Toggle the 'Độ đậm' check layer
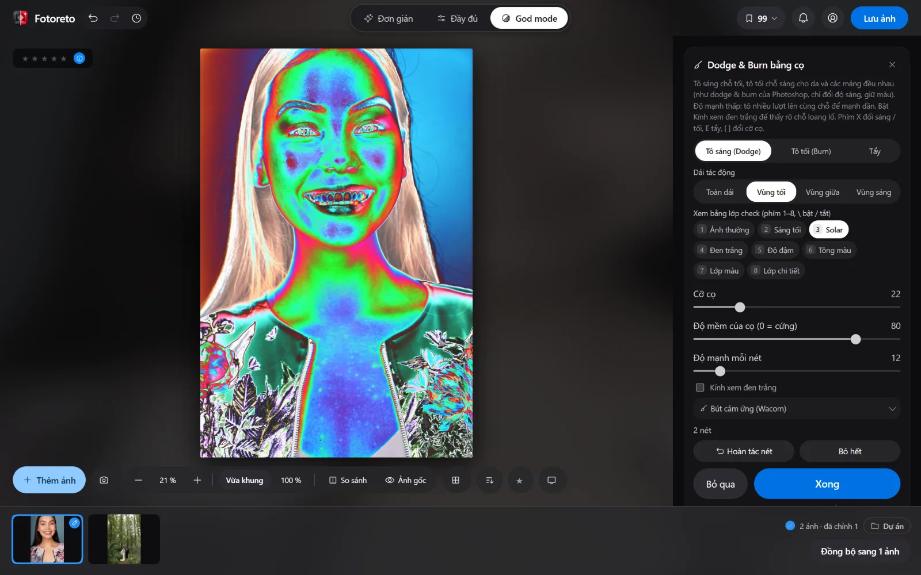This screenshot has height=575, width=921. click(x=774, y=250)
